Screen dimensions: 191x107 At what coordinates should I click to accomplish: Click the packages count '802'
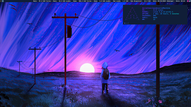coord(154,15)
